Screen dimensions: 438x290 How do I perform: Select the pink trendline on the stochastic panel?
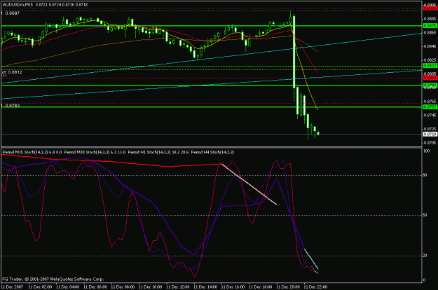[249, 184]
